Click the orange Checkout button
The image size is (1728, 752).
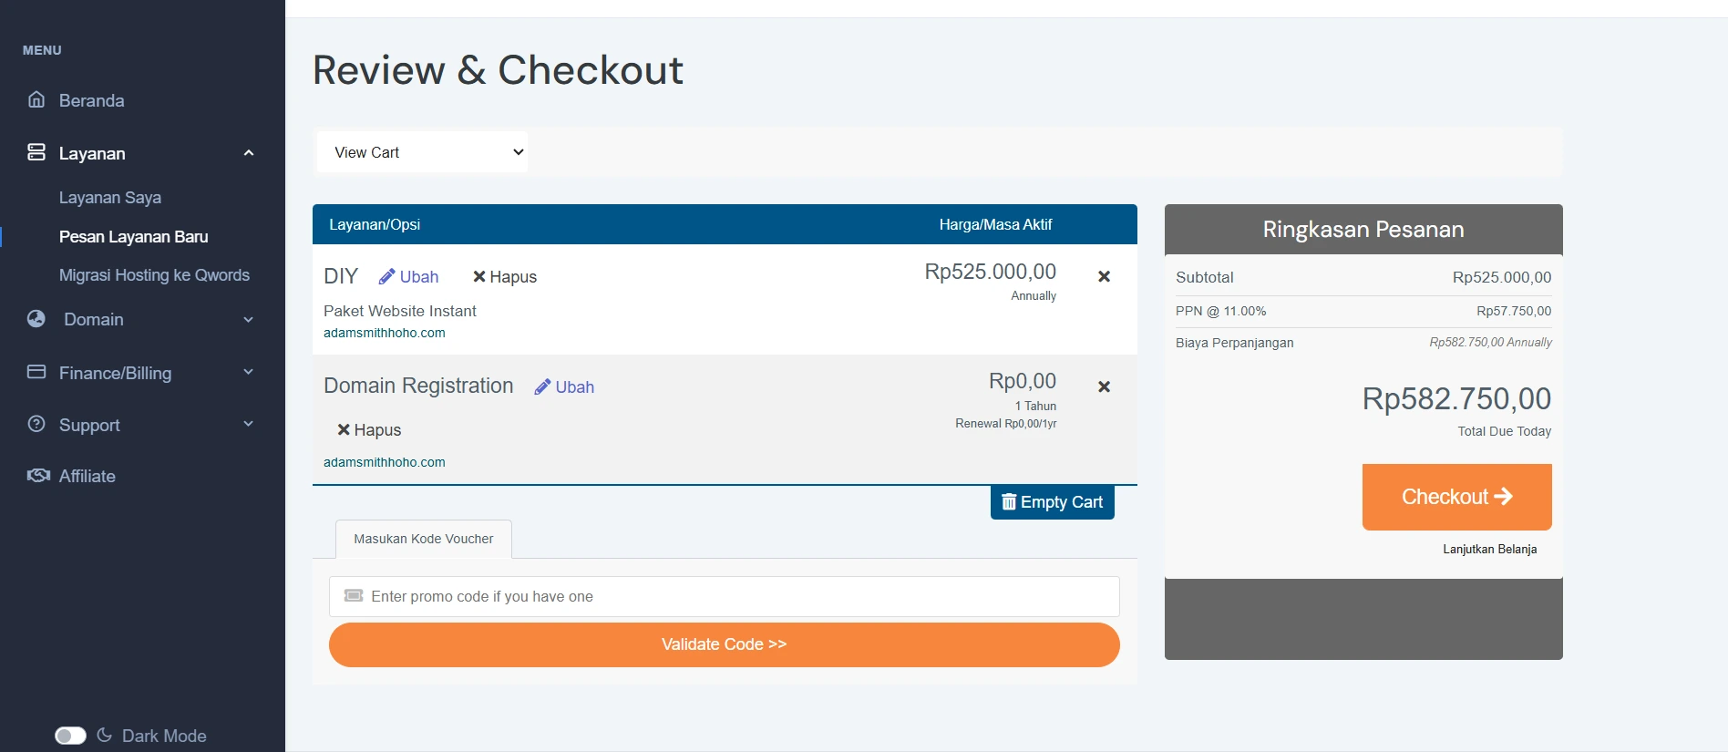click(x=1456, y=497)
